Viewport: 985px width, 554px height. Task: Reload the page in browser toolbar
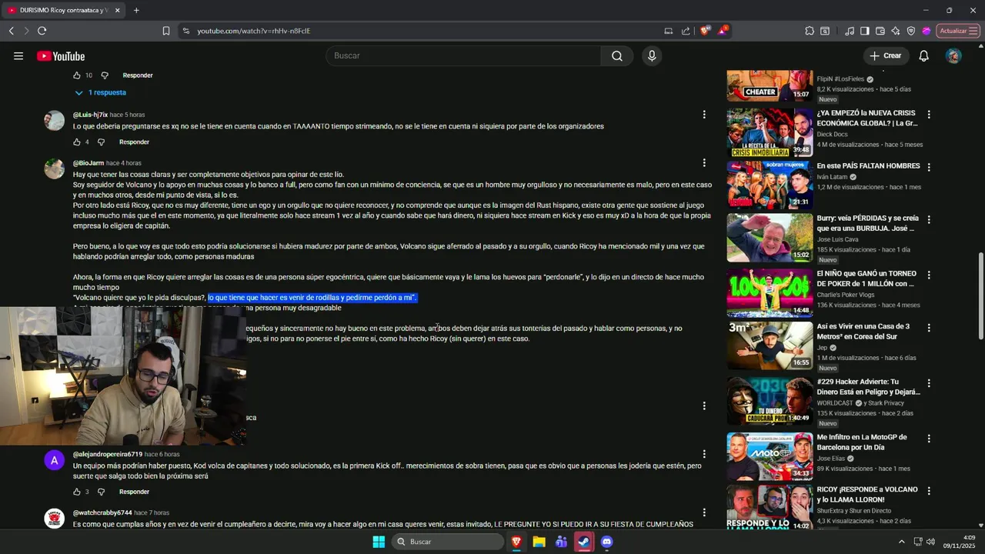coord(42,31)
